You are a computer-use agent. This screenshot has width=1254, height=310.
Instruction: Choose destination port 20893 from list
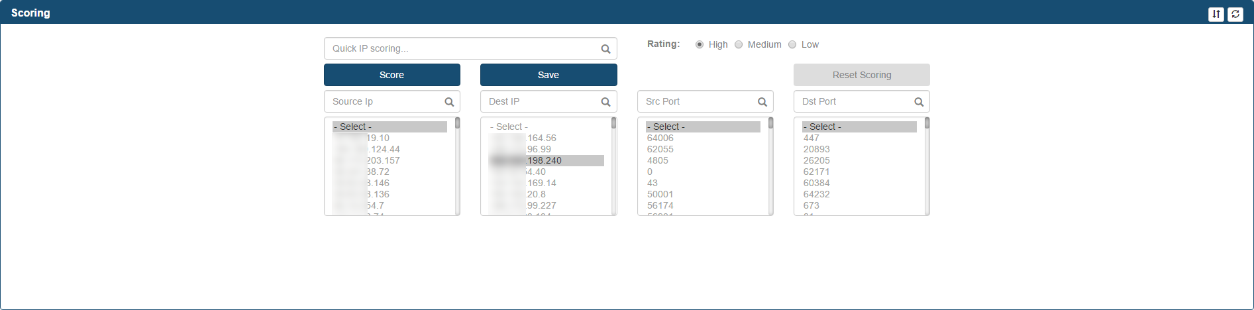click(817, 149)
